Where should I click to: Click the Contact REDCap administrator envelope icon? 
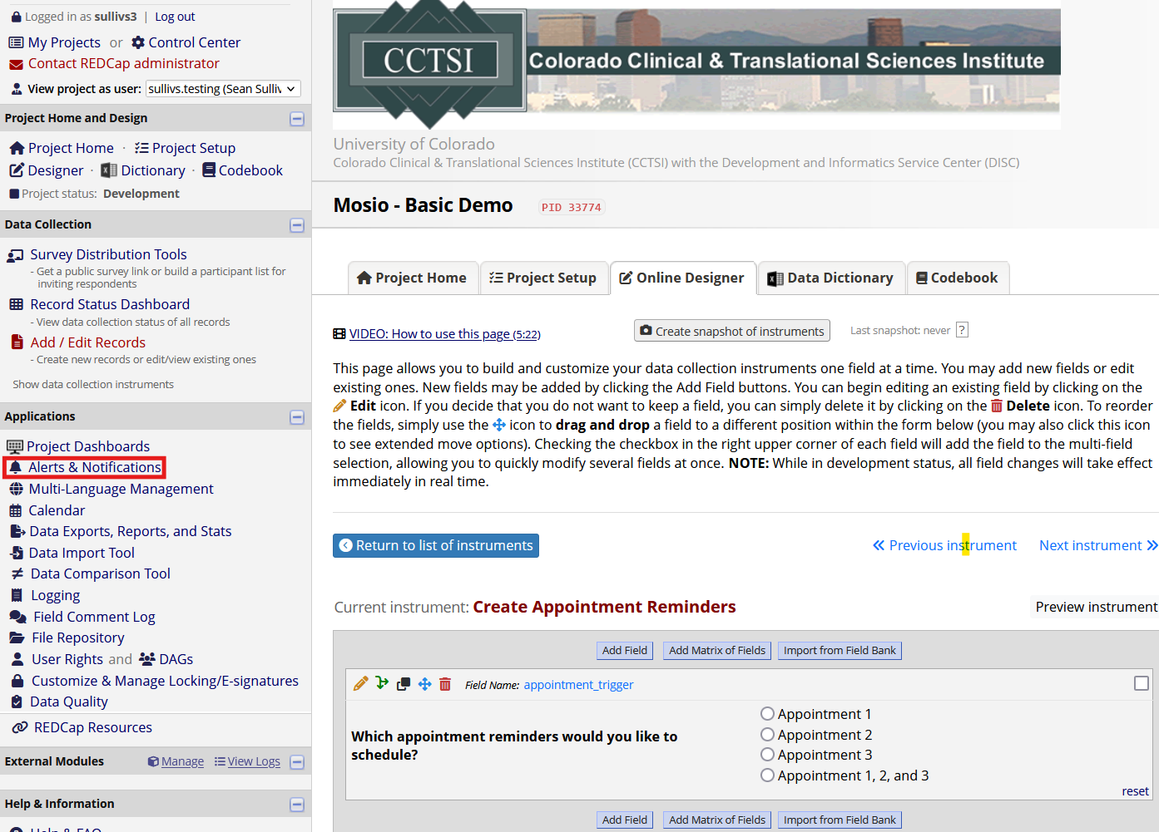pos(16,64)
